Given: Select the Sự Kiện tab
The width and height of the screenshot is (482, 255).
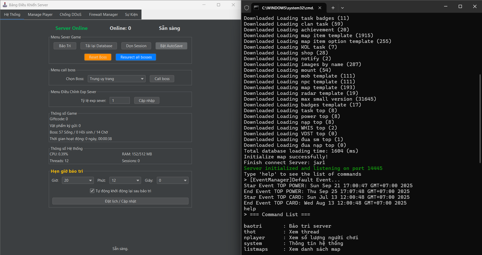Looking at the screenshot, I should (131, 15).
